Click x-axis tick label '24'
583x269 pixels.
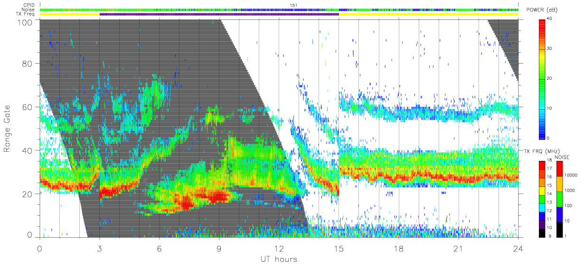(x=518, y=248)
